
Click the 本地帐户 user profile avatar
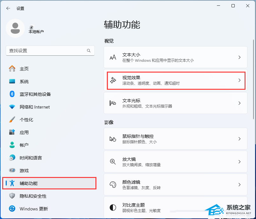(x=15, y=28)
